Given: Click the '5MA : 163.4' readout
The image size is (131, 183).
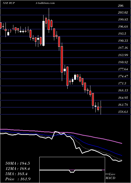Looking at the screenshot, I should [17, 174].
